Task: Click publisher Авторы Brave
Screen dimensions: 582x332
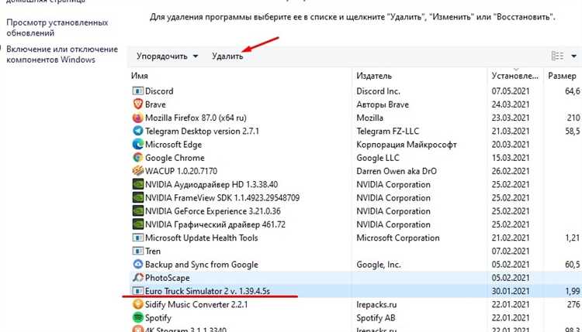Action: tap(383, 104)
